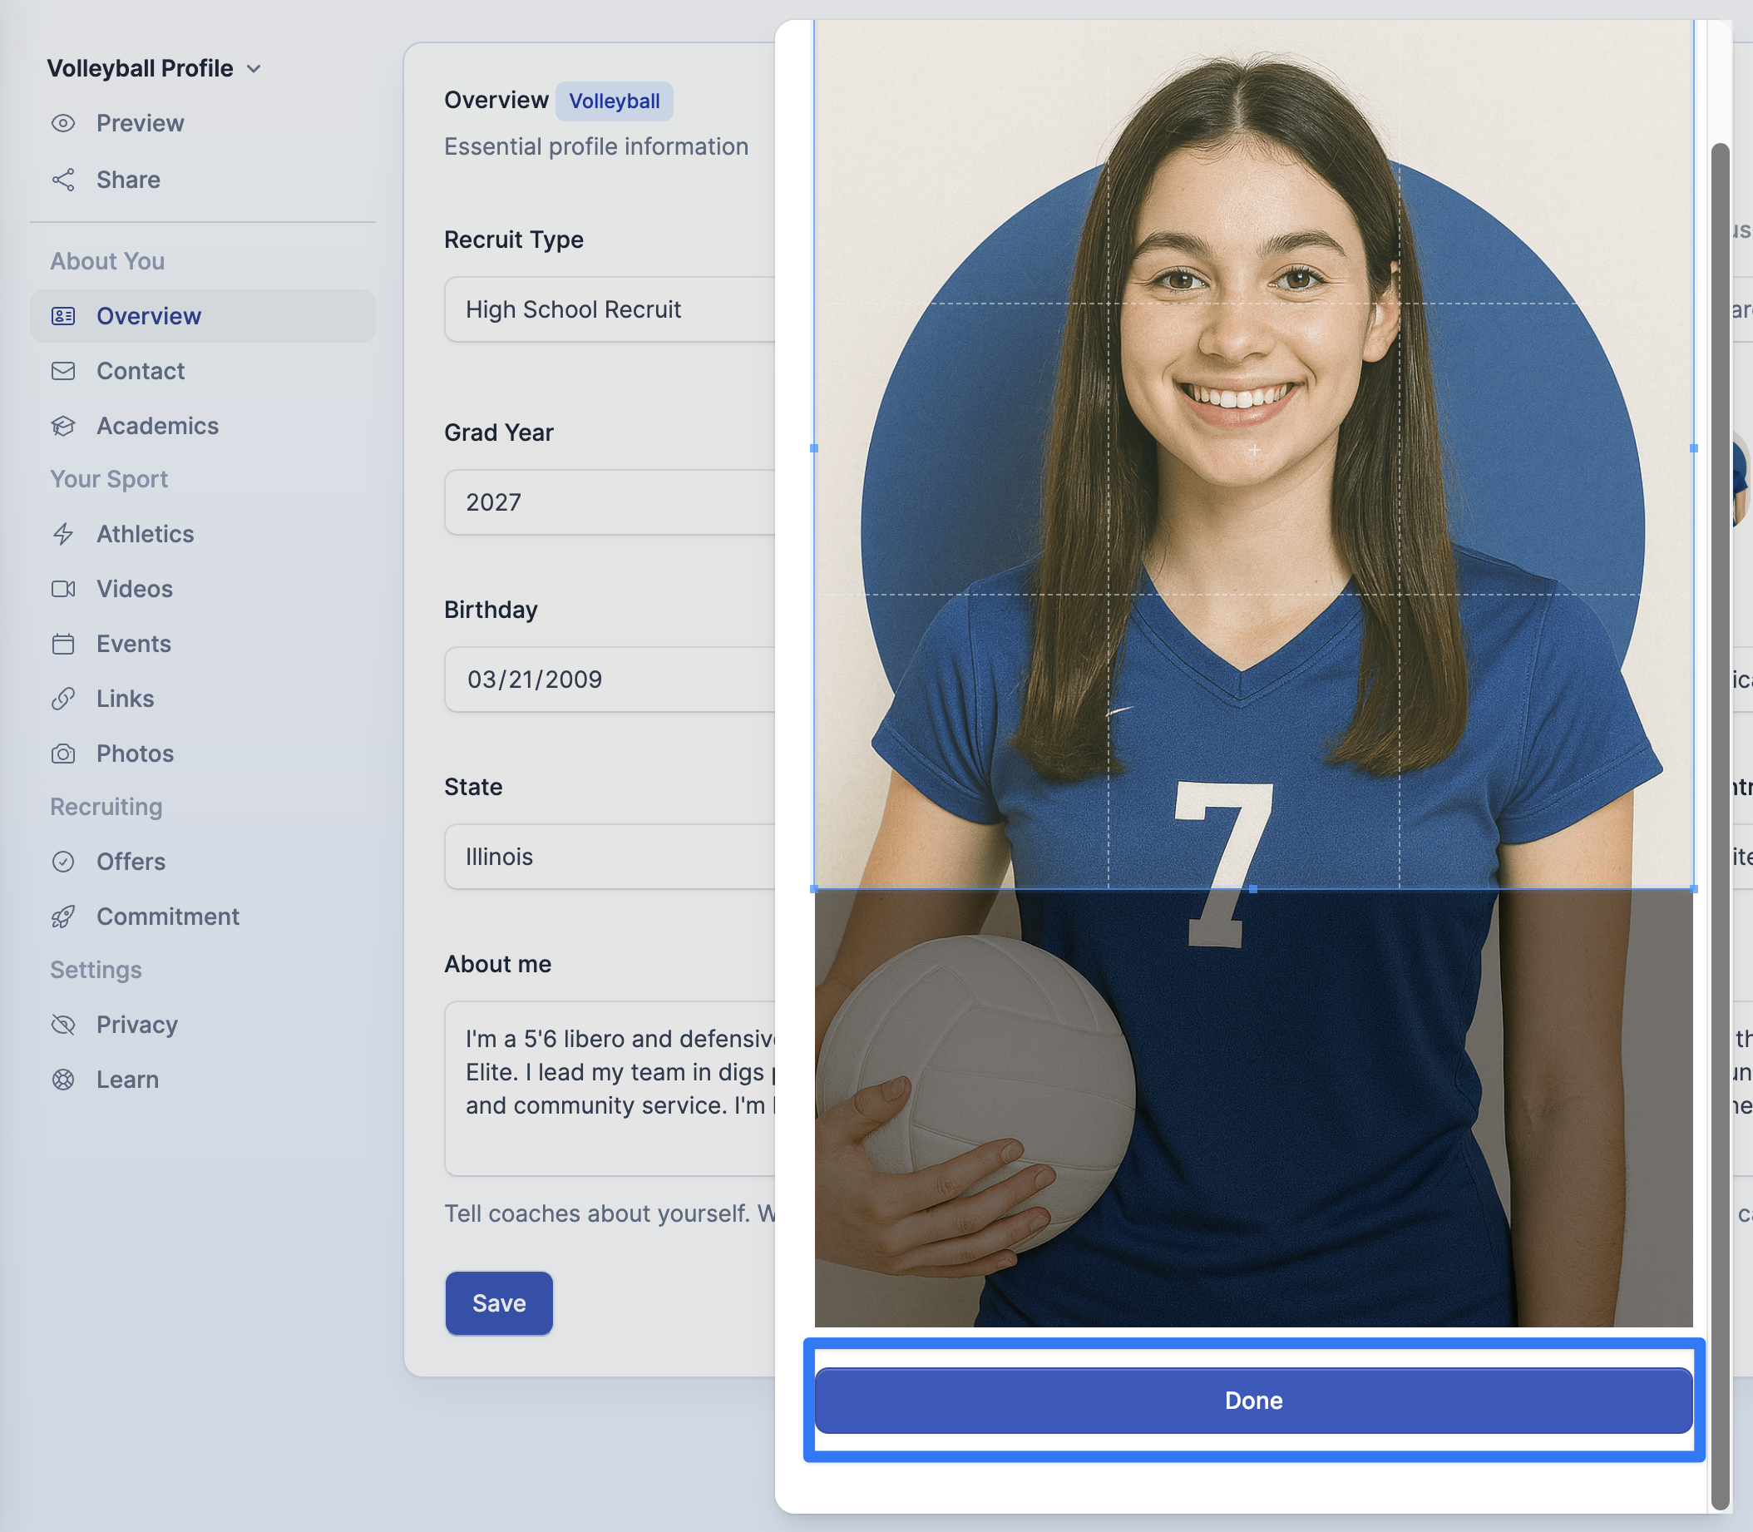Click the Privacy crossed-eye icon
This screenshot has height=1532, width=1753.
click(x=63, y=1024)
